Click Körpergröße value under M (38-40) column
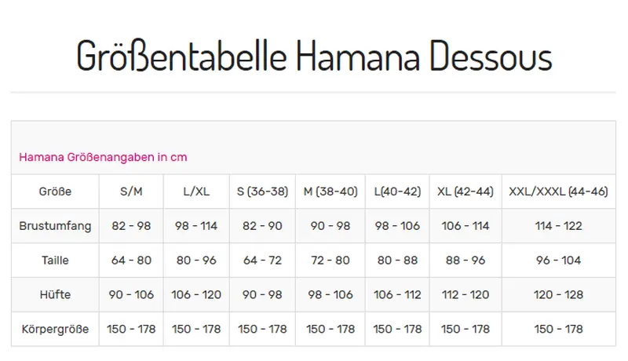628x361 pixels. (330, 330)
